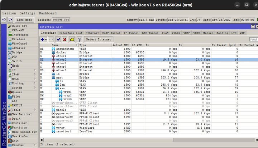The width and height of the screenshot is (258, 148).
Task: Click the redo arrow button
Action: 10,20
